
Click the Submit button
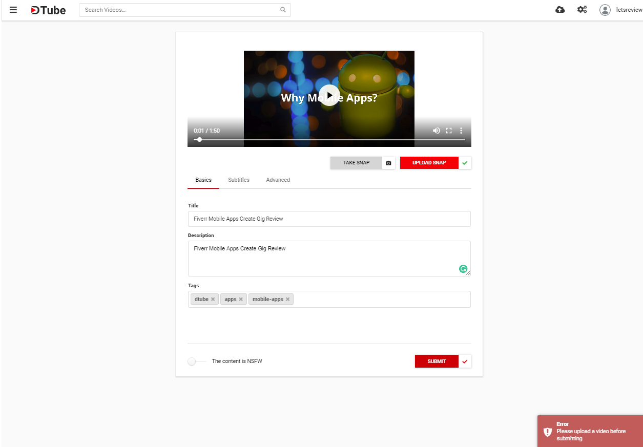click(437, 361)
